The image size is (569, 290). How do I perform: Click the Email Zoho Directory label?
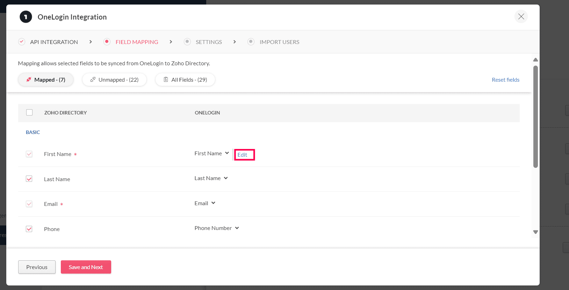point(51,204)
